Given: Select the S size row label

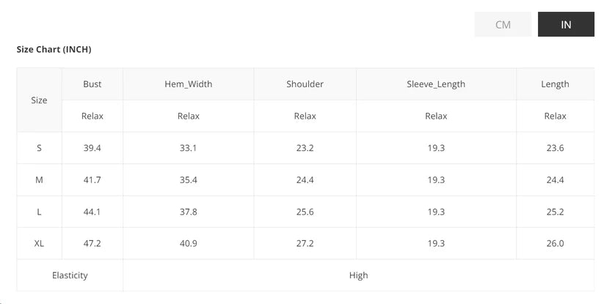Looking at the screenshot, I should [x=40, y=148].
